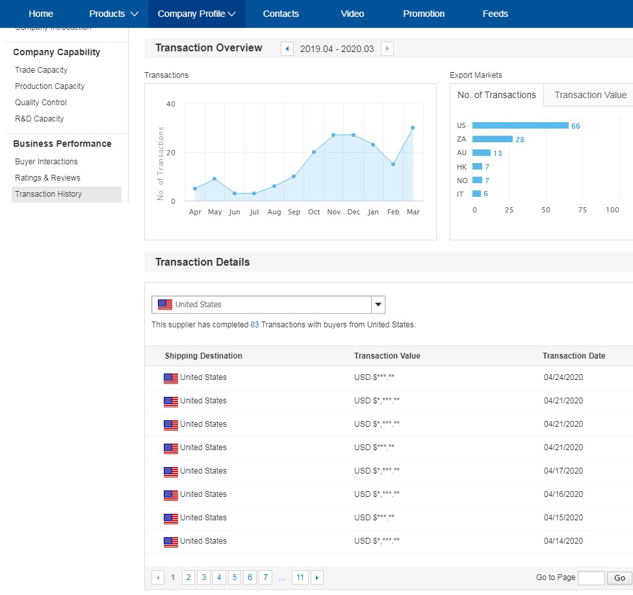Open the Contacts menu item
Image resolution: width=633 pixels, height=595 pixels.
pyautogui.click(x=281, y=14)
